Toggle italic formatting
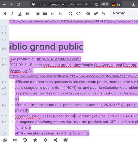 tap(12, 14)
